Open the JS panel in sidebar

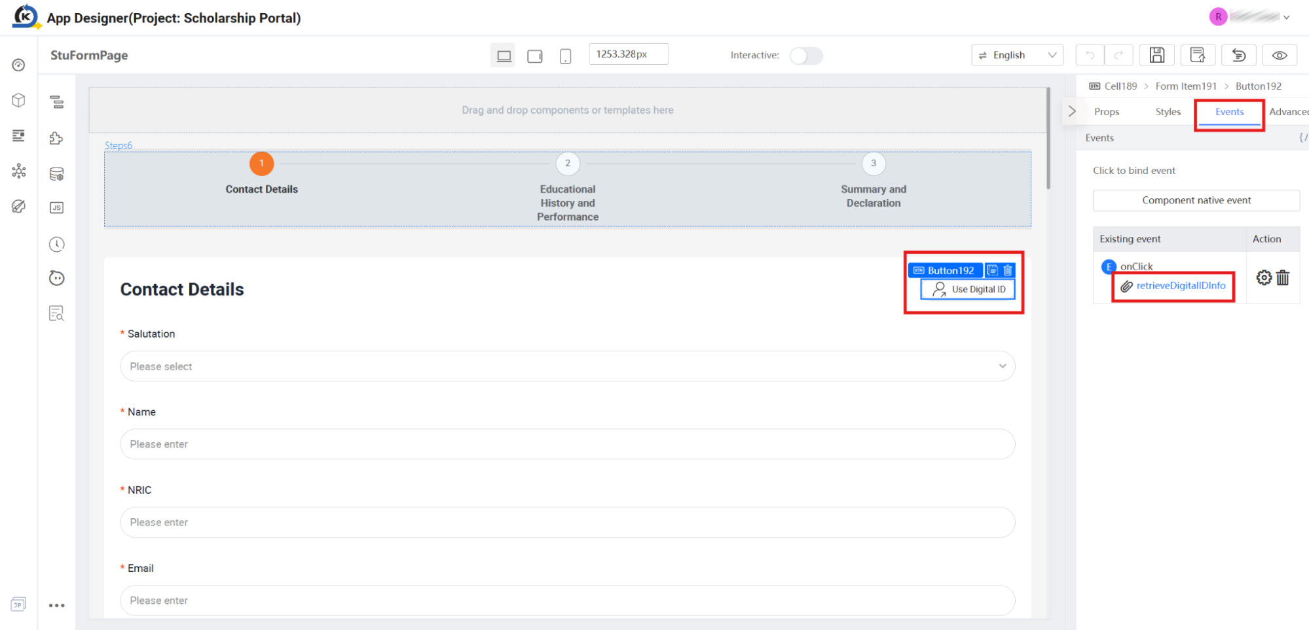tap(57, 208)
